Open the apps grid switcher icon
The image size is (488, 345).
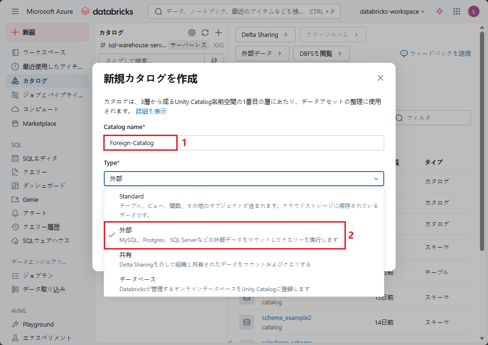click(x=457, y=11)
